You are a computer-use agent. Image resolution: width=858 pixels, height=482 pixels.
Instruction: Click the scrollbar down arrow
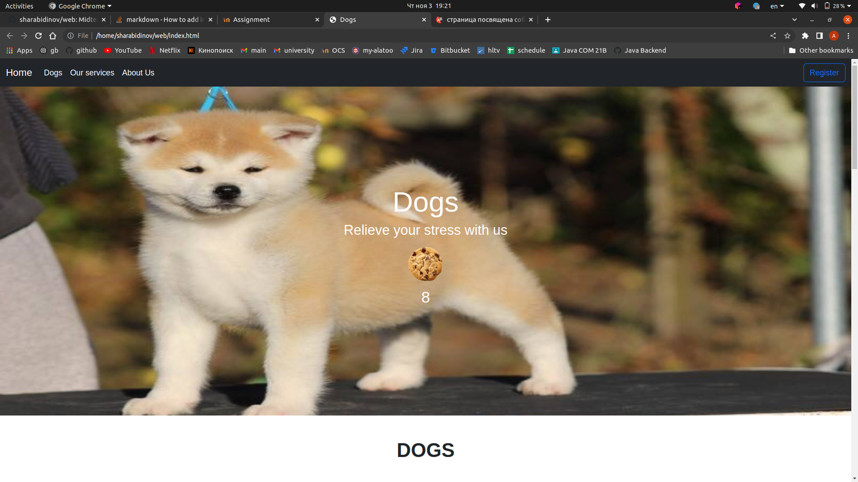tap(854, 478)
